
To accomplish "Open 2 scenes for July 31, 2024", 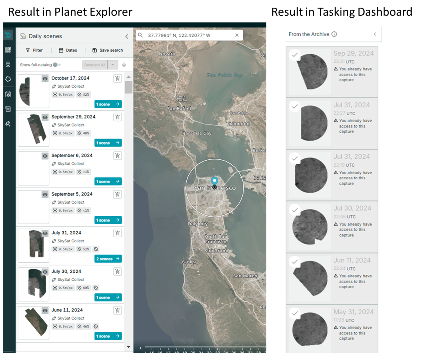I will coord(108,259).
